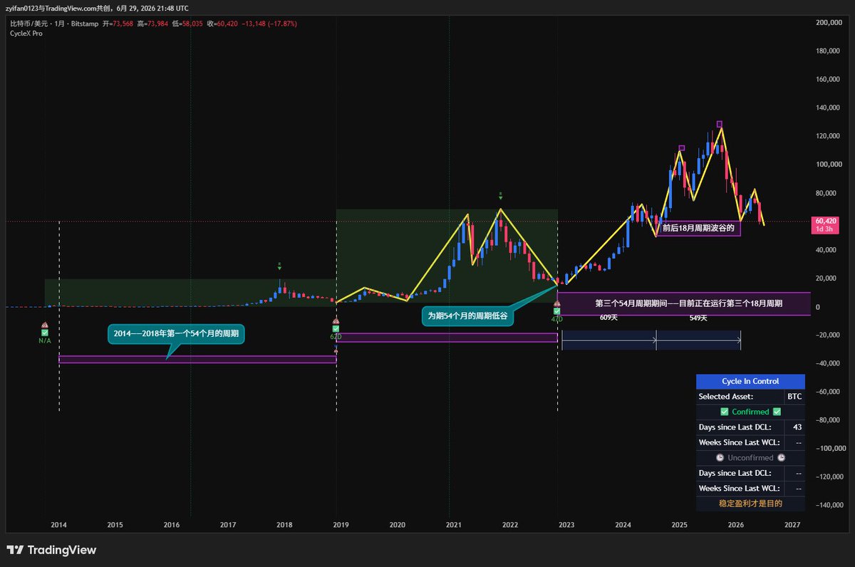855x567 pixels.
Task: Click 2027 on the time axis
Action: [x=792, y=525]
